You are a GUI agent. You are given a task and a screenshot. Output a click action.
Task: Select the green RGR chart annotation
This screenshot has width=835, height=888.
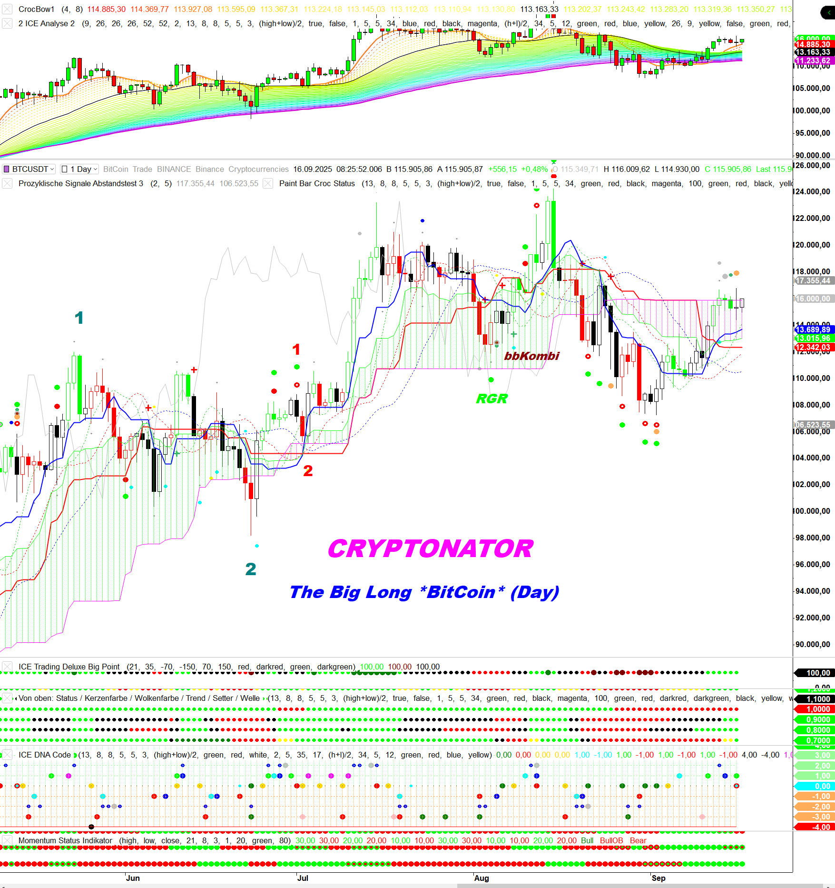(491, 399)
